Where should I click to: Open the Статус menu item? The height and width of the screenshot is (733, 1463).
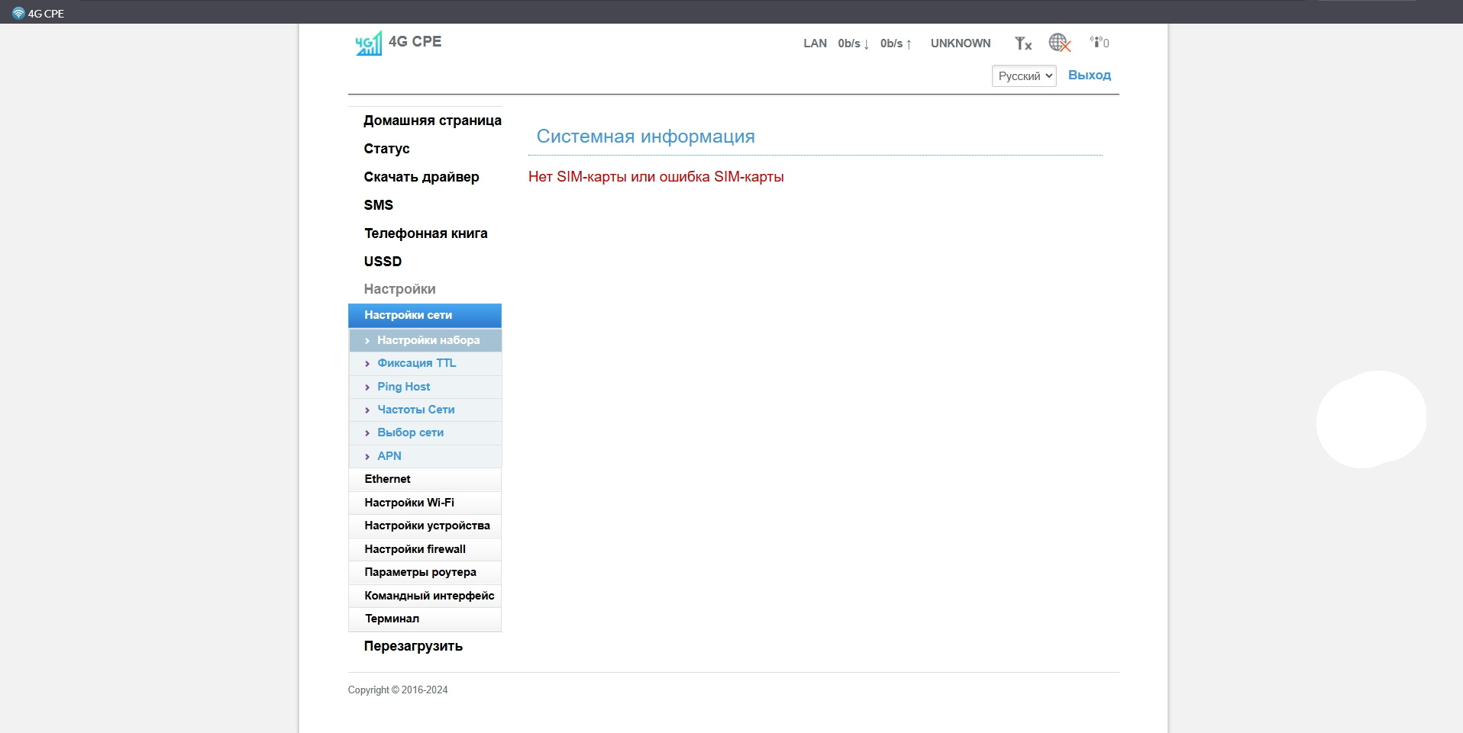click(x=386, y=149)
